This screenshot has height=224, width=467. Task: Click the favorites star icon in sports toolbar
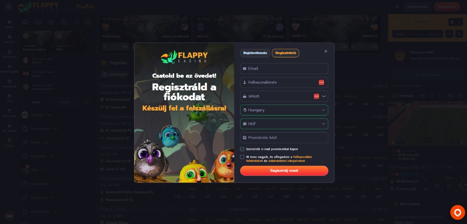(x=51, y=22)
